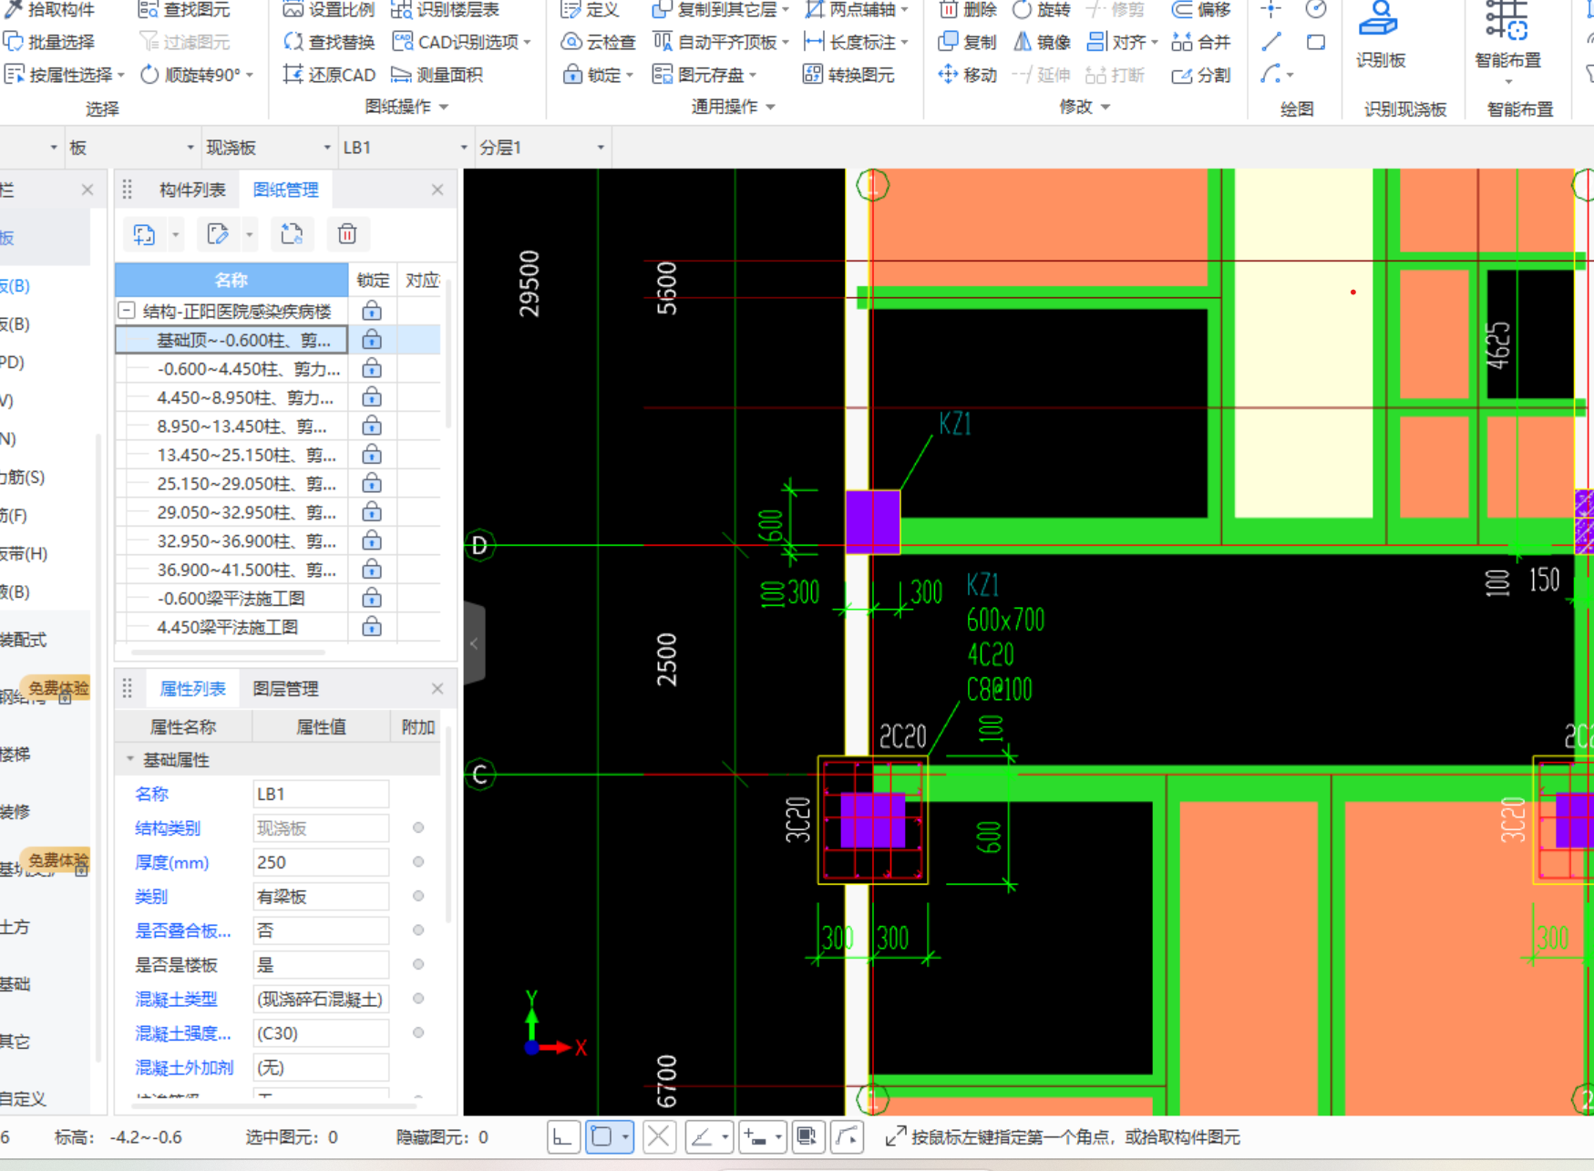
Task: Click the orthogonal mode icon in status bar
Action: coord(563,1136)
